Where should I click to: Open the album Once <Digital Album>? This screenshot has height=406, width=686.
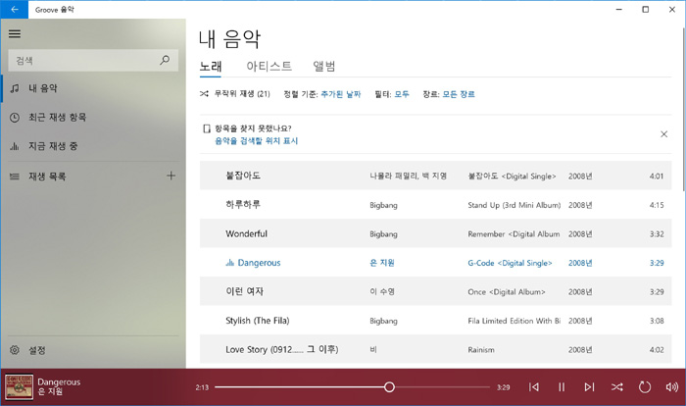(507, 291)
